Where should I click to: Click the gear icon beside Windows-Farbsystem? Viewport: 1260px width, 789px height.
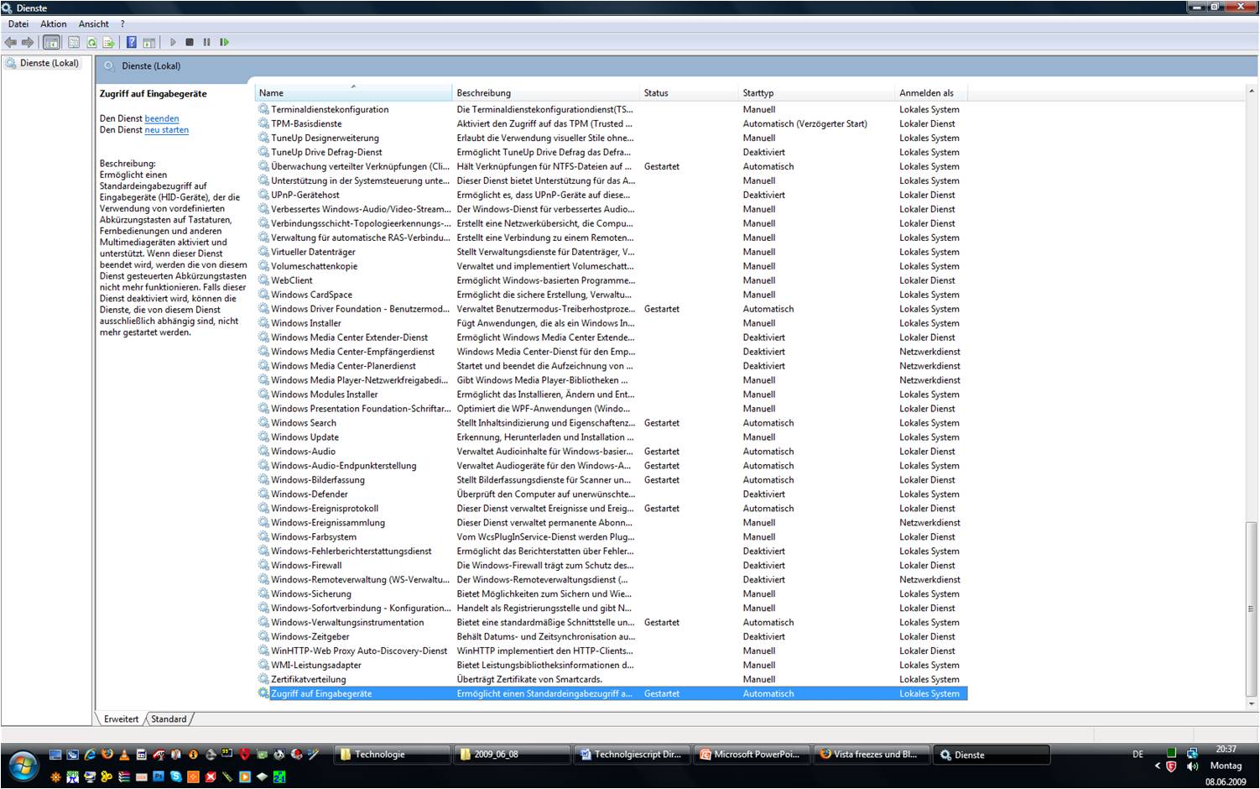point(263,536)
